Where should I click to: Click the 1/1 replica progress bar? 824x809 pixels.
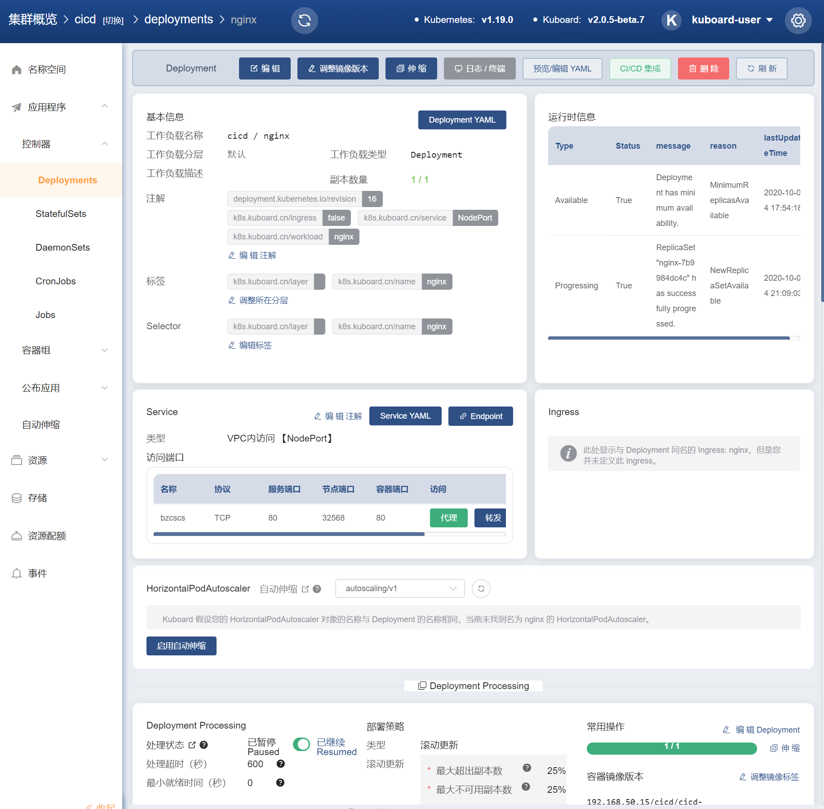672,748
